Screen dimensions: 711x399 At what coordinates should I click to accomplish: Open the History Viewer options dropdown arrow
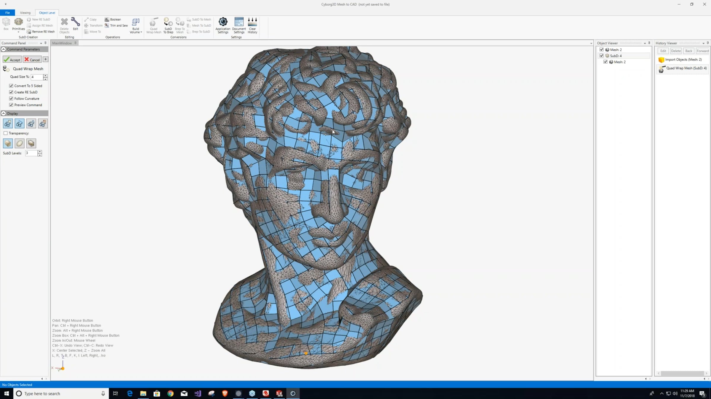click(x=703, y=43)
